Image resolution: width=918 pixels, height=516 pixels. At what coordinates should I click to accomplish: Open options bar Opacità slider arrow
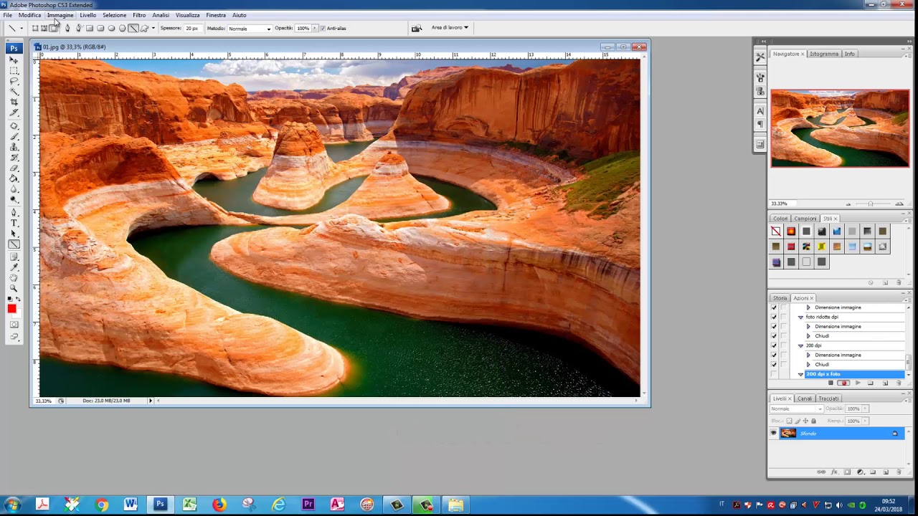coord(314,28)
